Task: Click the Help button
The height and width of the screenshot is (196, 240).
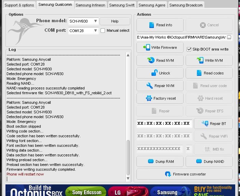Action: [115, 21]
